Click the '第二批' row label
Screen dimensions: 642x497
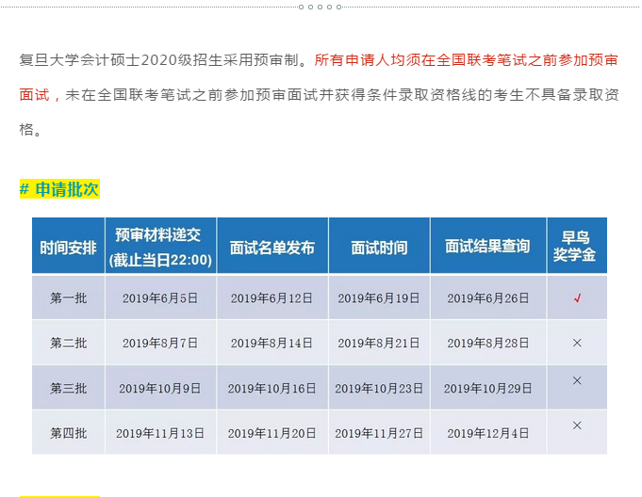pos(69,343)
